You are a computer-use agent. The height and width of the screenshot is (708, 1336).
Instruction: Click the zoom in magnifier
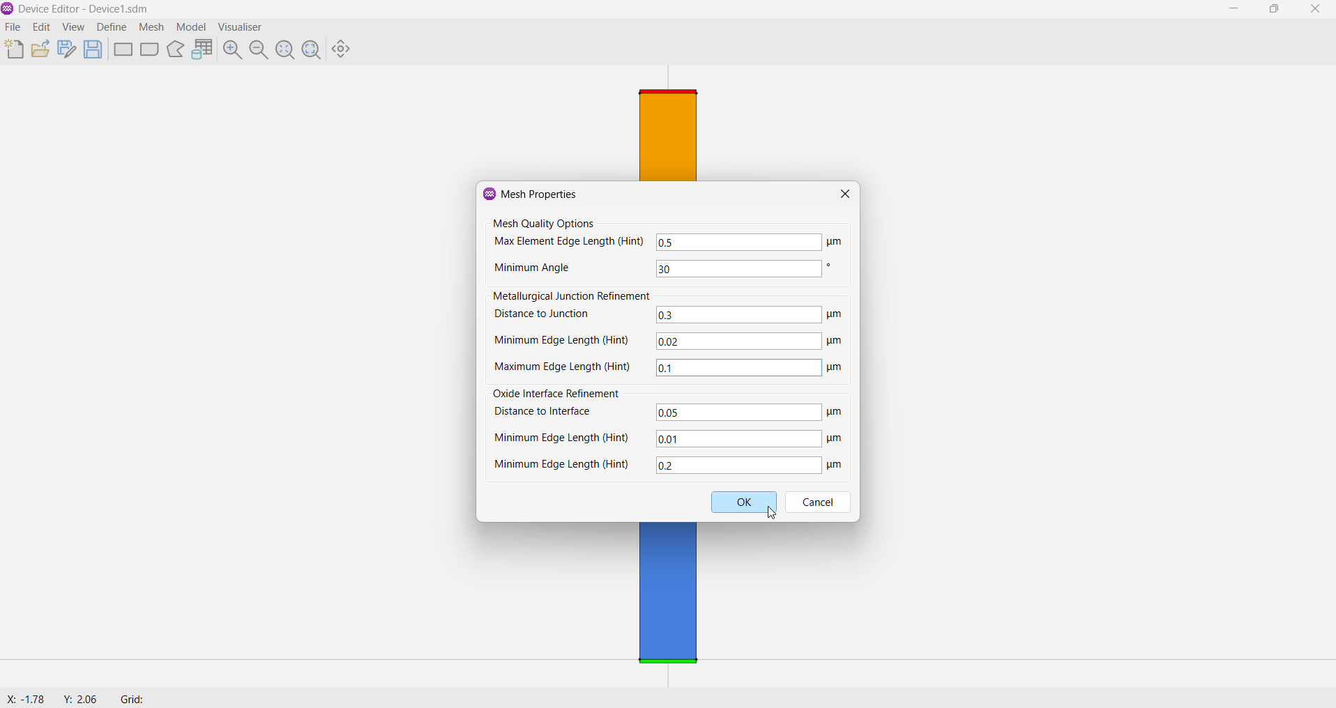coord(233,49)
